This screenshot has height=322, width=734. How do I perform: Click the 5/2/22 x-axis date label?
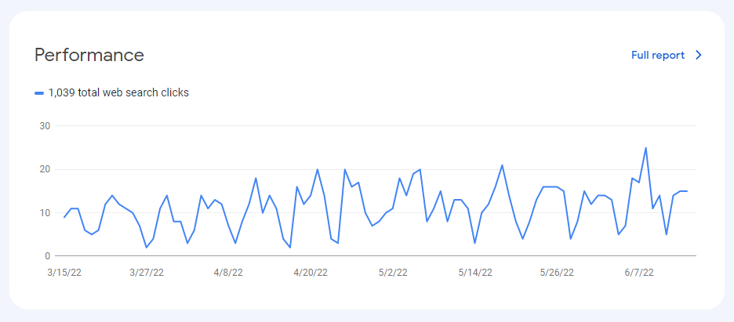tap(393, 273)
